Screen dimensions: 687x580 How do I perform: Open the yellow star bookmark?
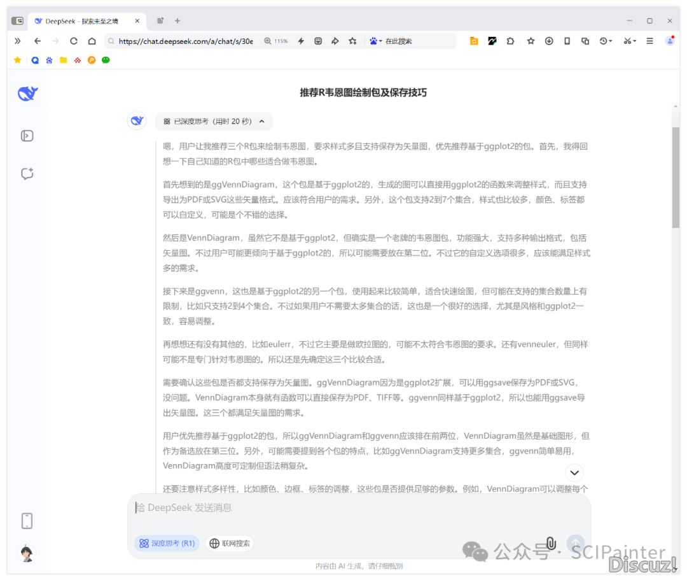pyautogui.click(x=18, y=60)
